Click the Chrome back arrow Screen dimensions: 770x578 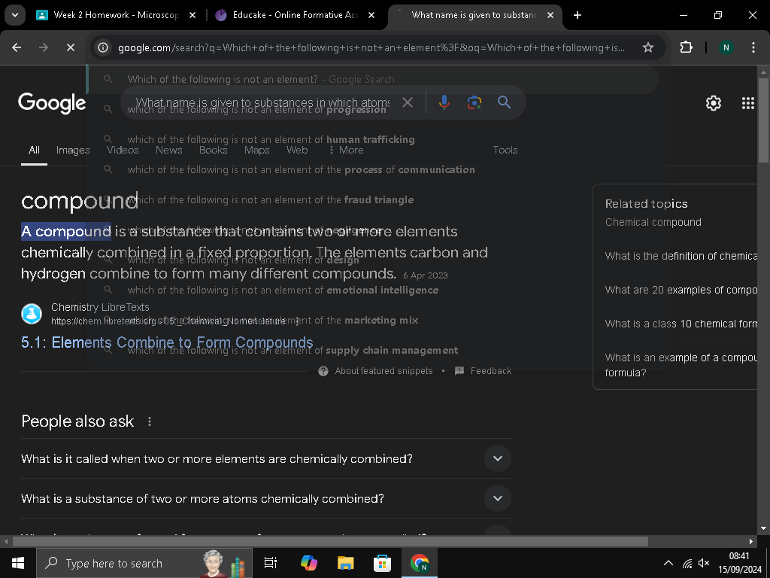[17, 47]
